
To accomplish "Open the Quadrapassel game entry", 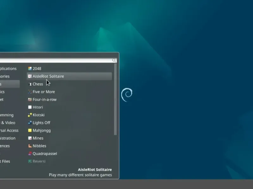I will coord(69,153).
